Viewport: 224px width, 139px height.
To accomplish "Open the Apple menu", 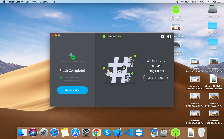I will tap(4, 2).
